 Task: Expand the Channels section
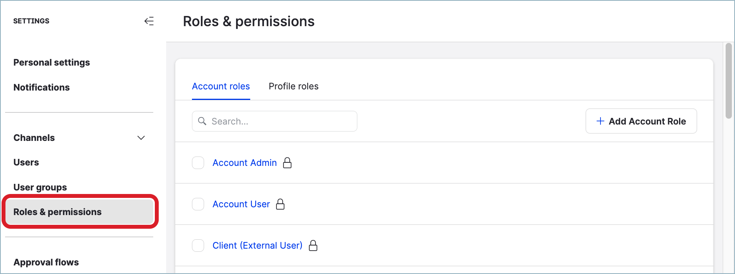tap(141, 138)
